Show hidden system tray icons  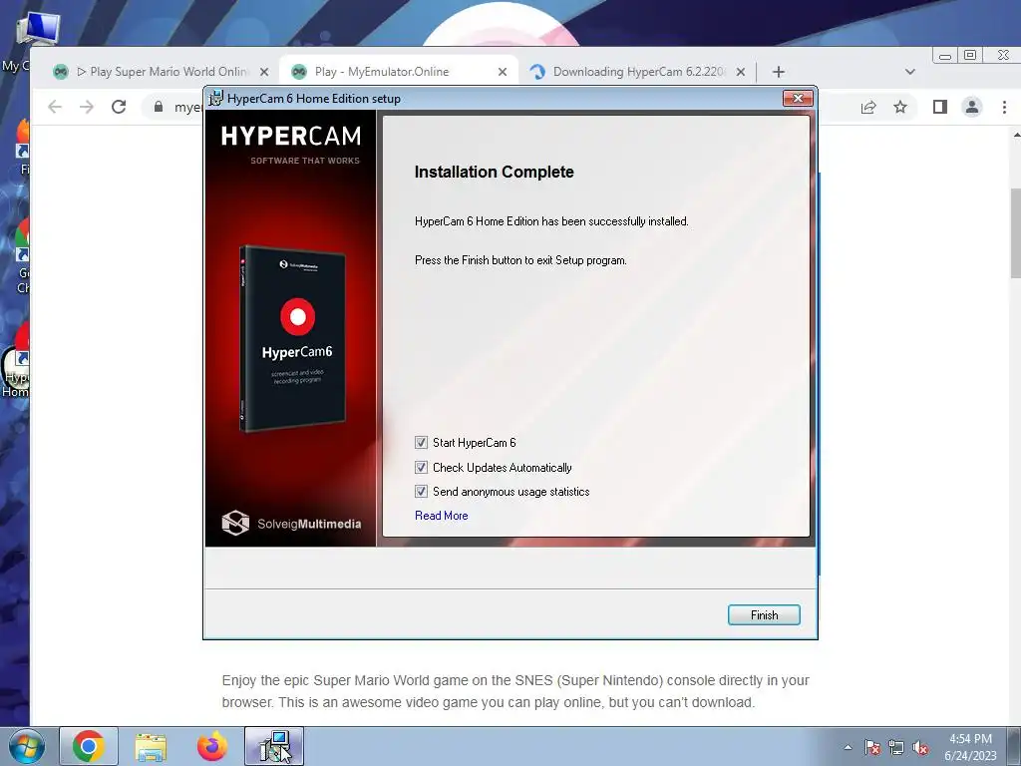848,747
